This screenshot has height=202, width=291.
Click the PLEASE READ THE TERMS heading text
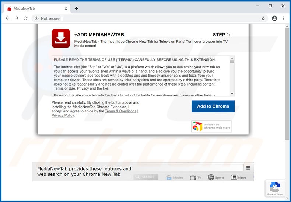[135, 60]
